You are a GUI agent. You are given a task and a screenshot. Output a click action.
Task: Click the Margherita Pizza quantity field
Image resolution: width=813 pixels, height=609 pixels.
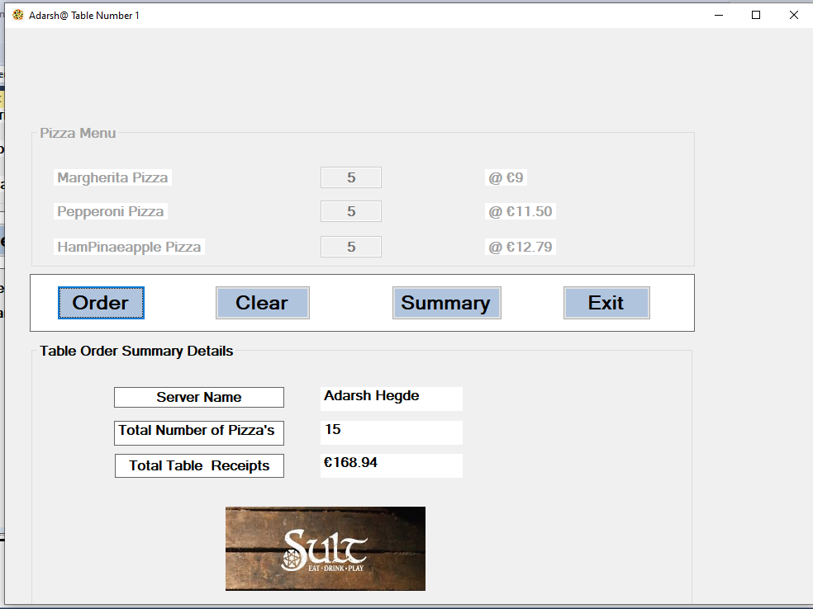point(350,177)
